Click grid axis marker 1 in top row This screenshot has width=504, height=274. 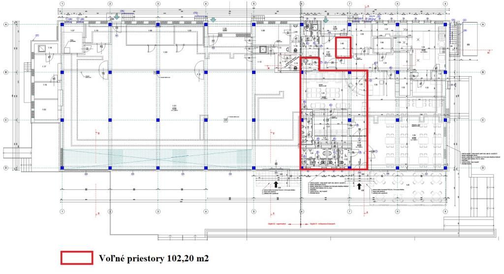click(x=62, y=4)
